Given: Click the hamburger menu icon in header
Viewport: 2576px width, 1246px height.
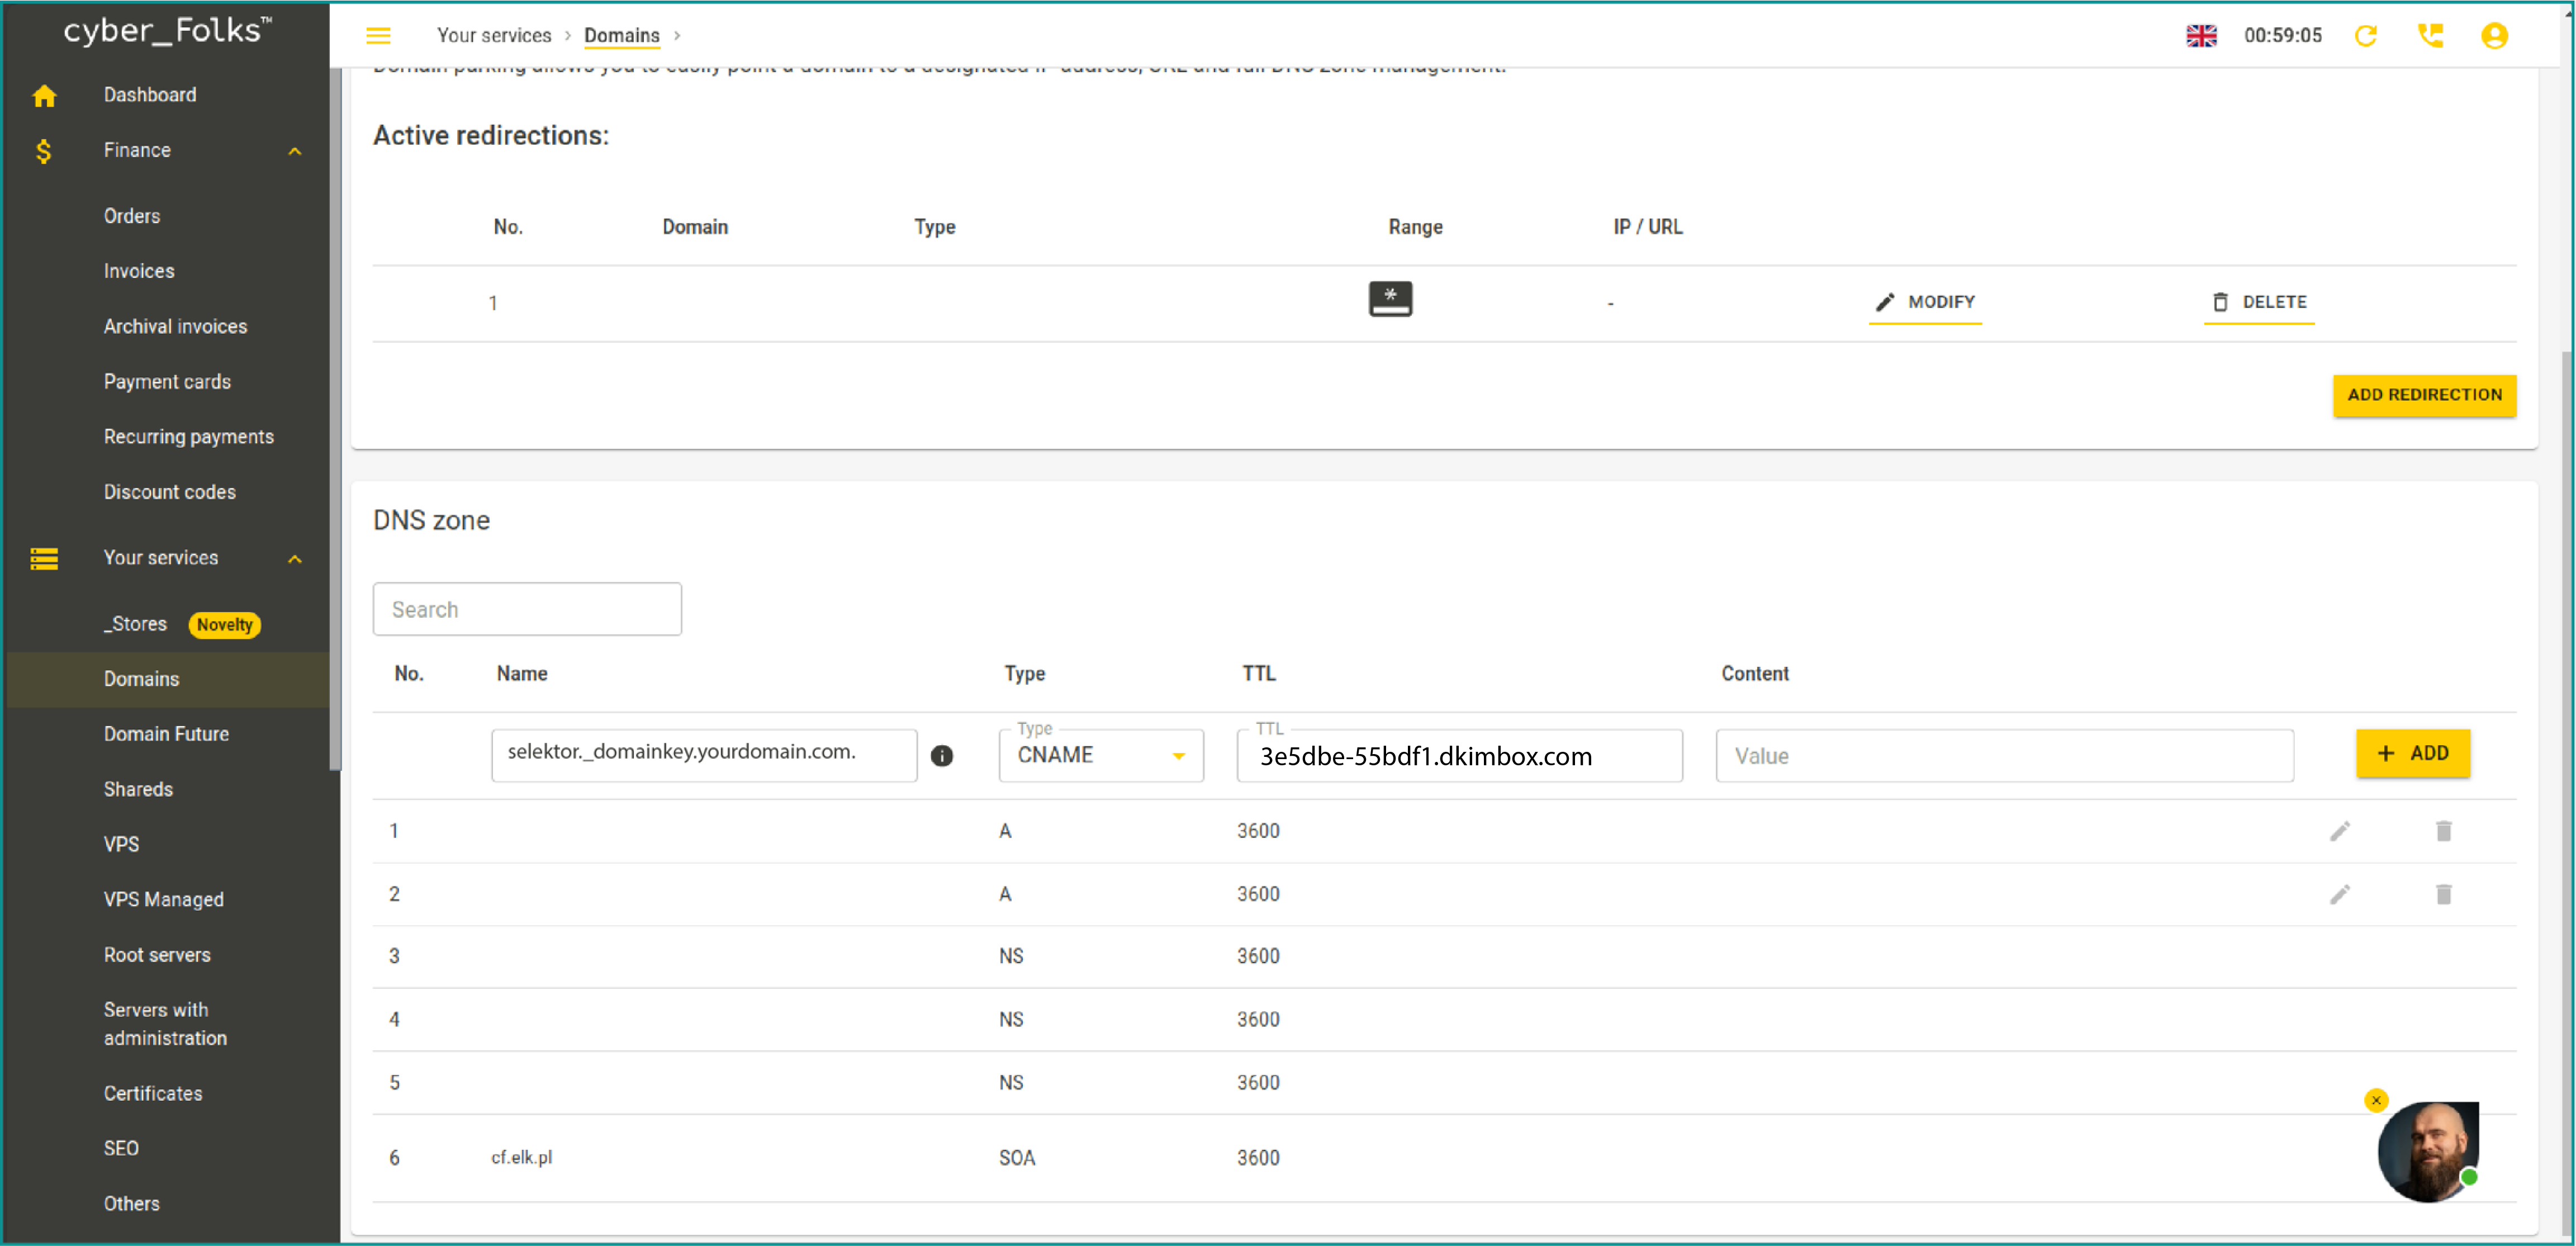Looking at the screenshot, I should point(378,36).
